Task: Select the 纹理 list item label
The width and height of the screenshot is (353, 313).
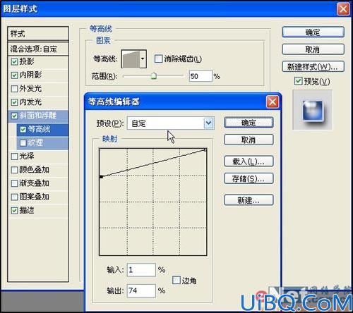Action: tap(35, 142)
